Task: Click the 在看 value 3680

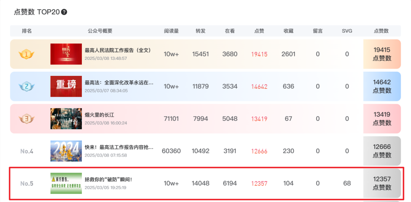Action: coord(230,54)
